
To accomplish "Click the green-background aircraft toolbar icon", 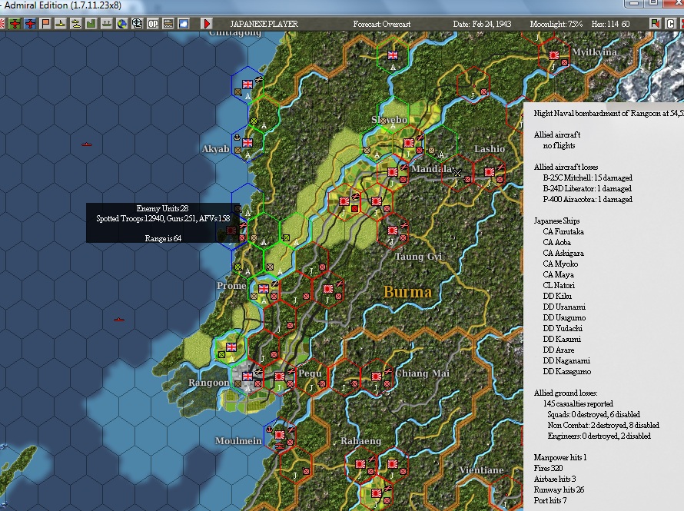I will [15, 24].
